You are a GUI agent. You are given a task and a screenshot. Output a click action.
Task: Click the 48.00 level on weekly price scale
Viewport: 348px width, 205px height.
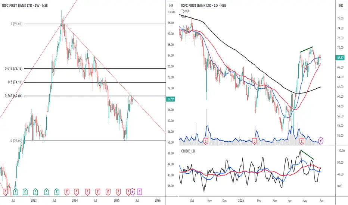[171, 153]
